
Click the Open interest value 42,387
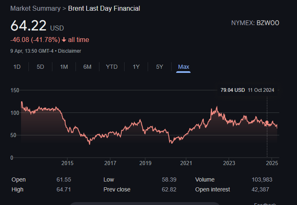pos(263,189)
